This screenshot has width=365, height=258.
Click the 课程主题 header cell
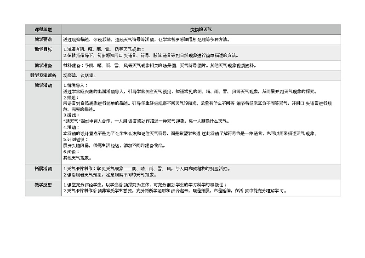point(43,29)
